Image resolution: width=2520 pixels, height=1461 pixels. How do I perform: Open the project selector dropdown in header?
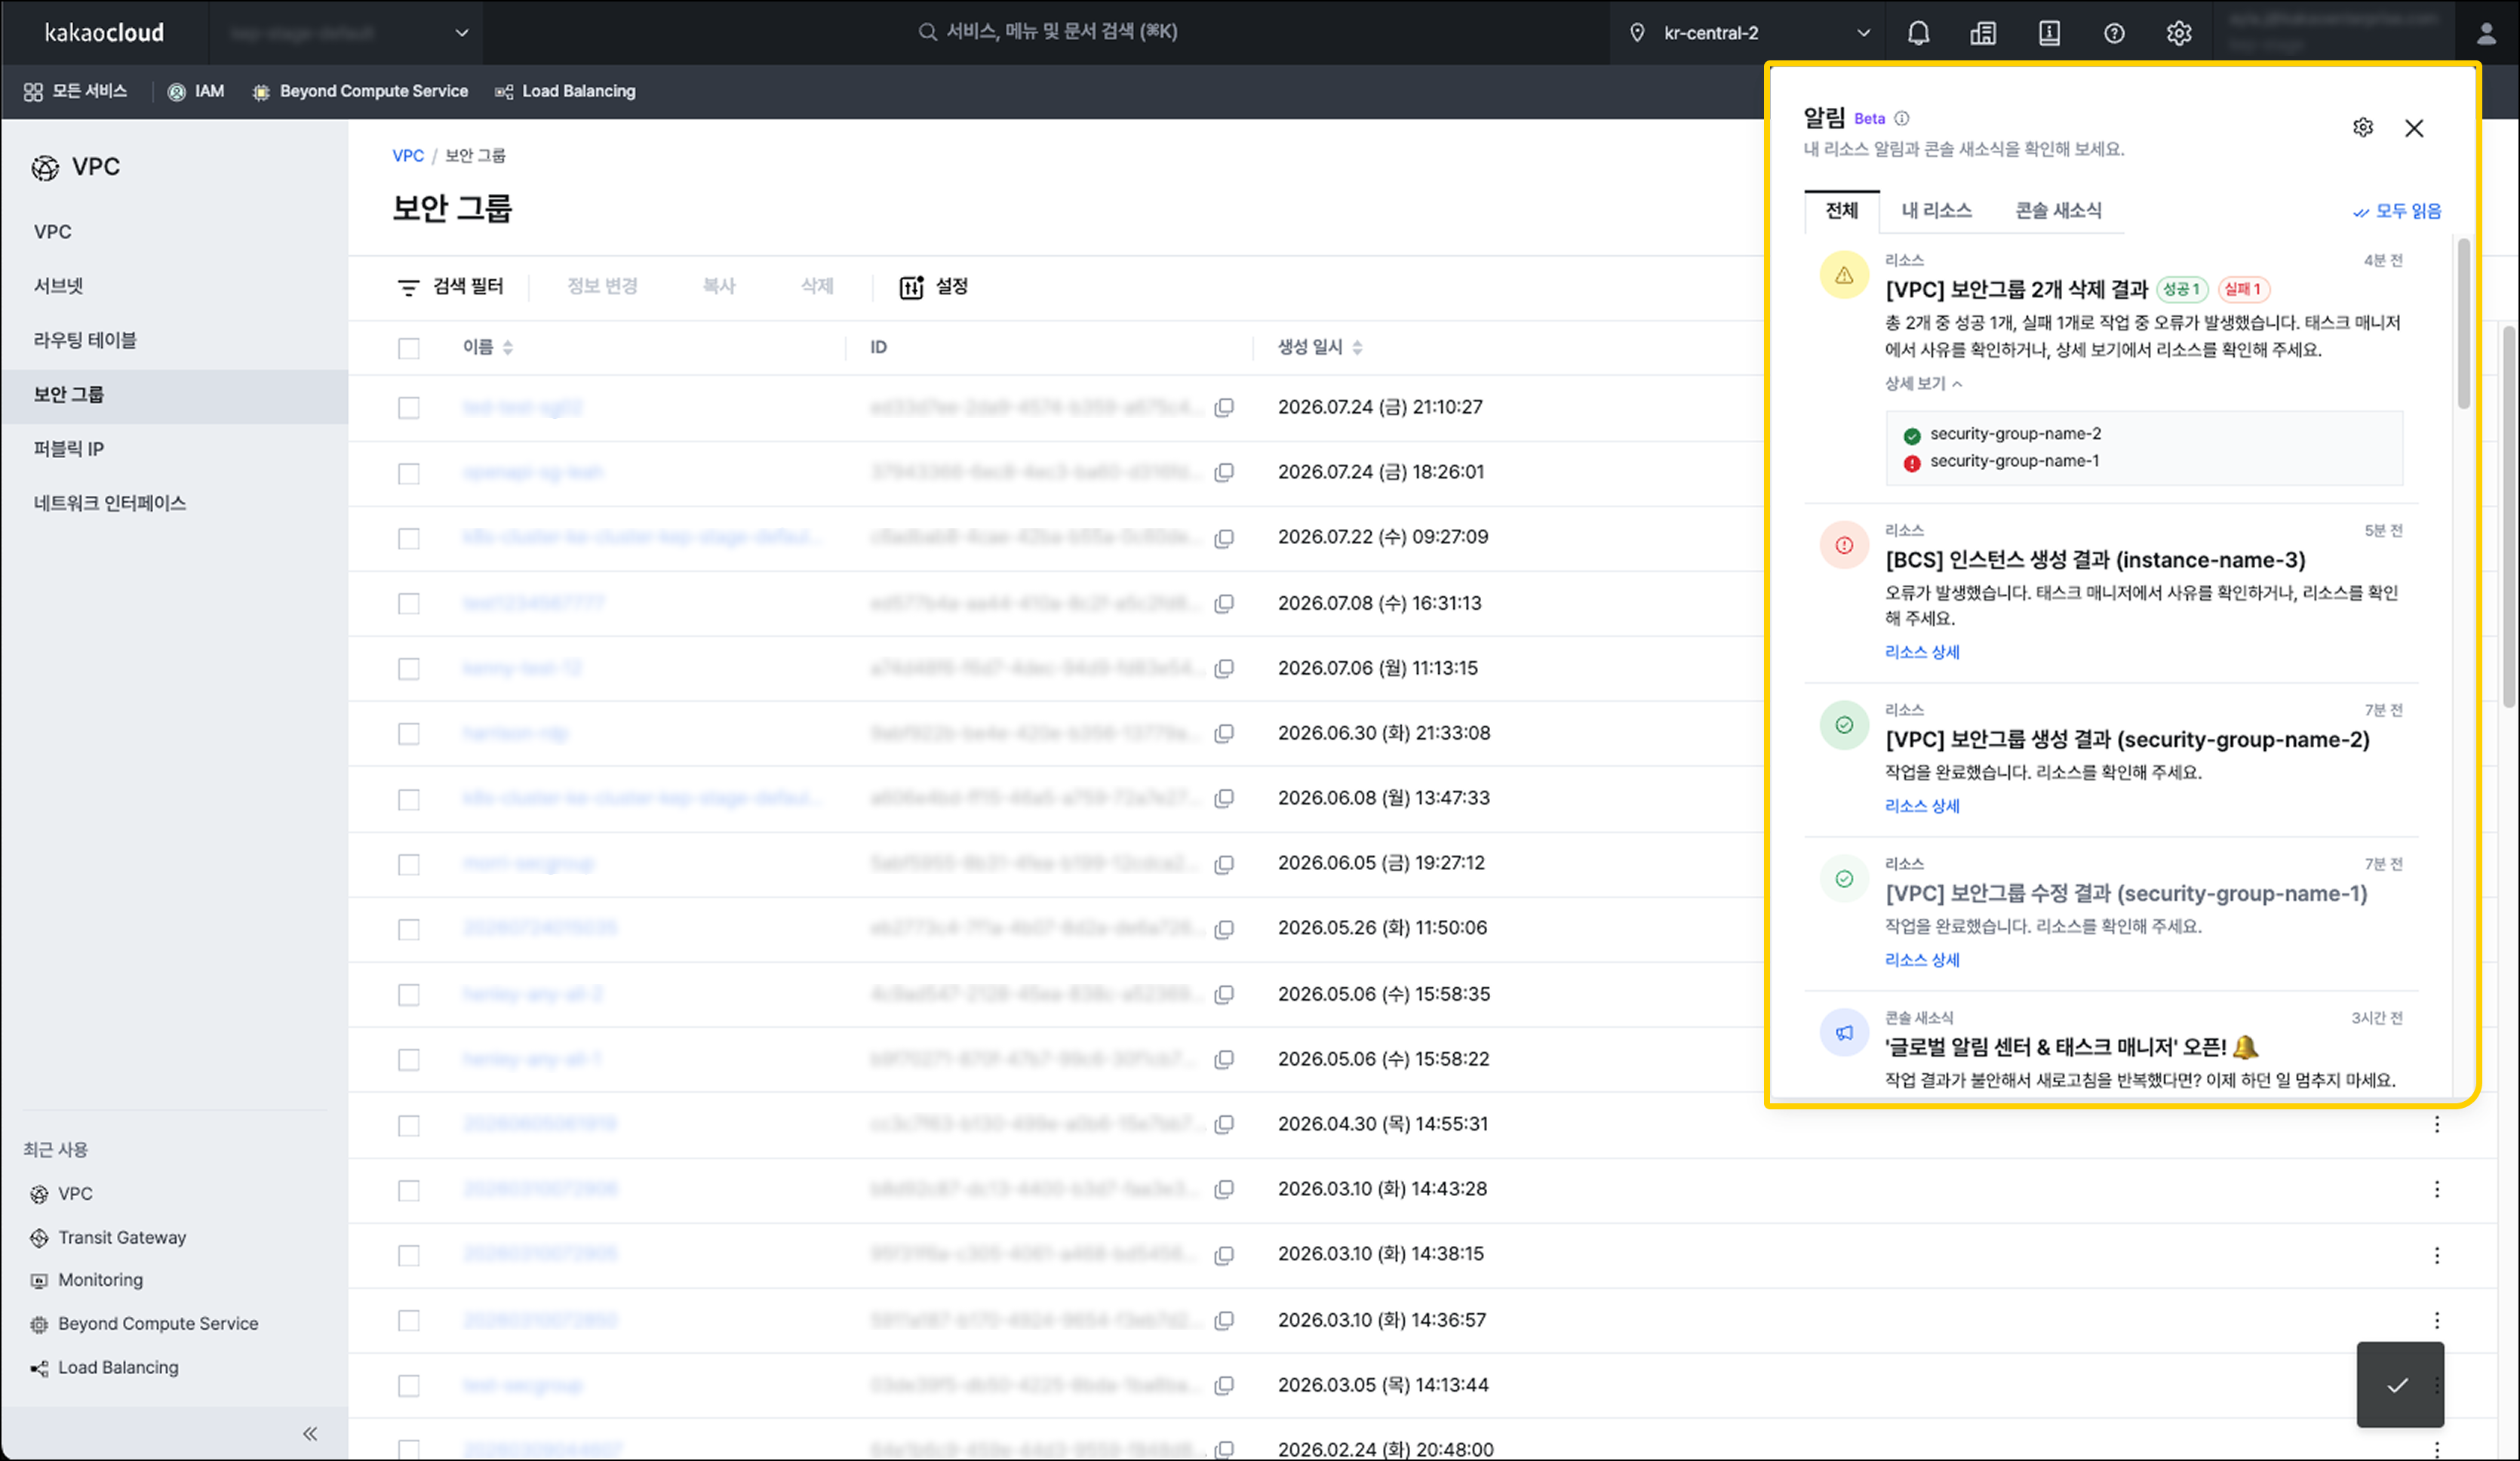pos(346,33)
